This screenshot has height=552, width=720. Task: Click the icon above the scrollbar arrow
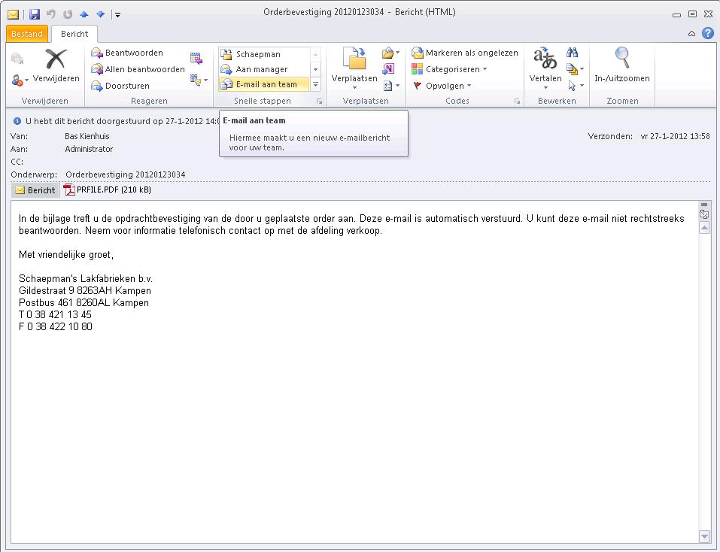[704, 214]
